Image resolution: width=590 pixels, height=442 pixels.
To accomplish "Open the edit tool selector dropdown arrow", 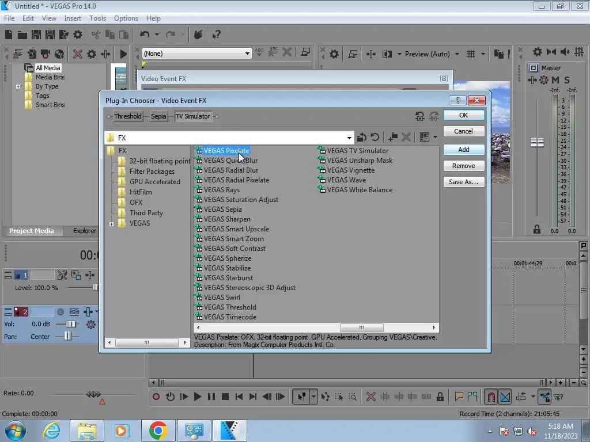I will pyautogui.click(x=313, y=397).
